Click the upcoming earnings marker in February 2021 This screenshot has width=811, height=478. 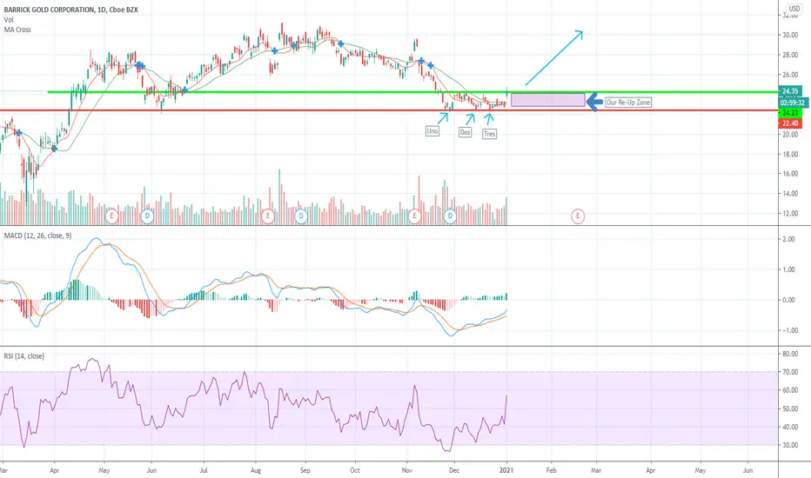(x=578, y=216)
